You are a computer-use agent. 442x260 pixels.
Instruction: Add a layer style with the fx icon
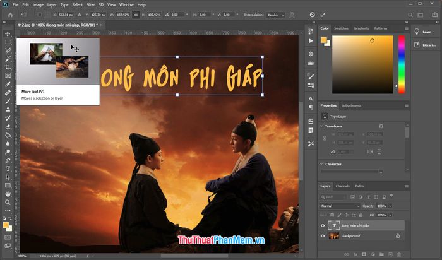(355, 254)
